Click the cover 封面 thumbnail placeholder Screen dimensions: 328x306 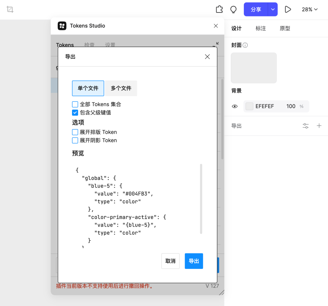254,68
